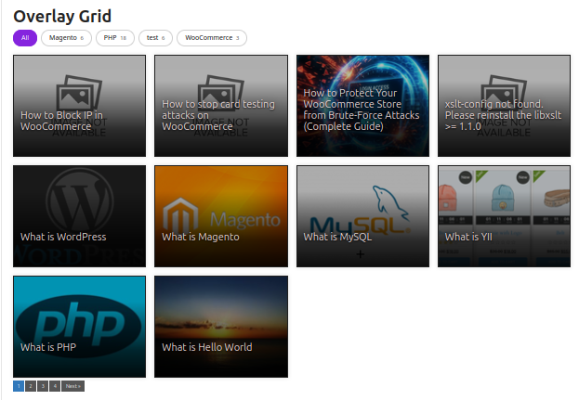Open the Brute-Force Attacks guide card
This screenshot has height=400, width=579.
[363, 106]
